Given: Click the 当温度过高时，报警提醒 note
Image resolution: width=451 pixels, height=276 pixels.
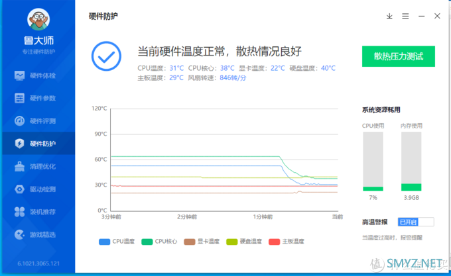Looking at the screenshot, I should click(x=392, y=238).
